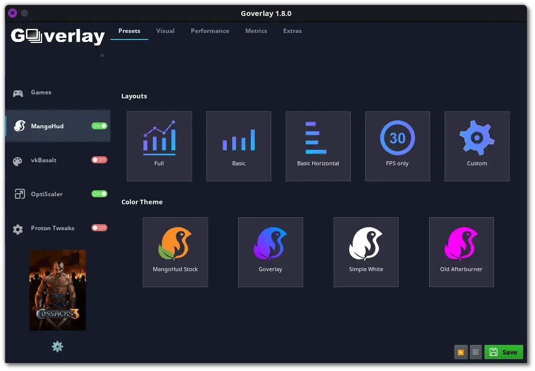Pick the Basic Horizontal layout
Viewport: 535px width, 371px height.
pyautogui.click(x=318, y=146)
